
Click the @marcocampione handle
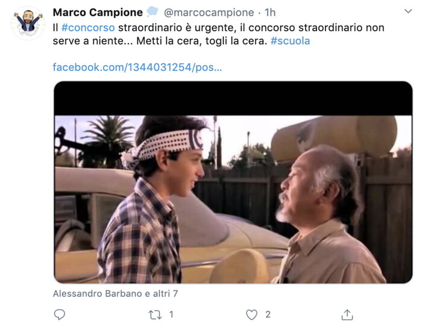coord(209,13)
